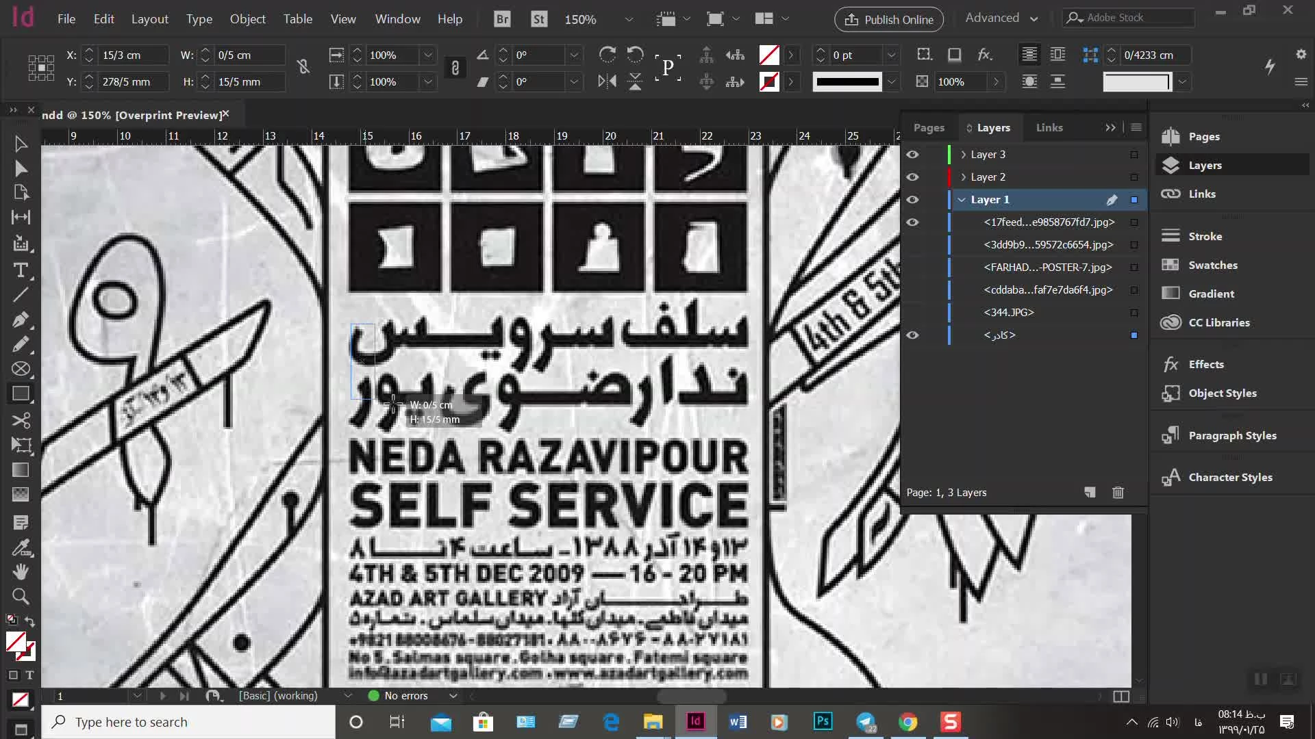Screen dimensions: 1315x739
Task: Open the Window menu
Action: pyautogui.click(x=397, y=19)
